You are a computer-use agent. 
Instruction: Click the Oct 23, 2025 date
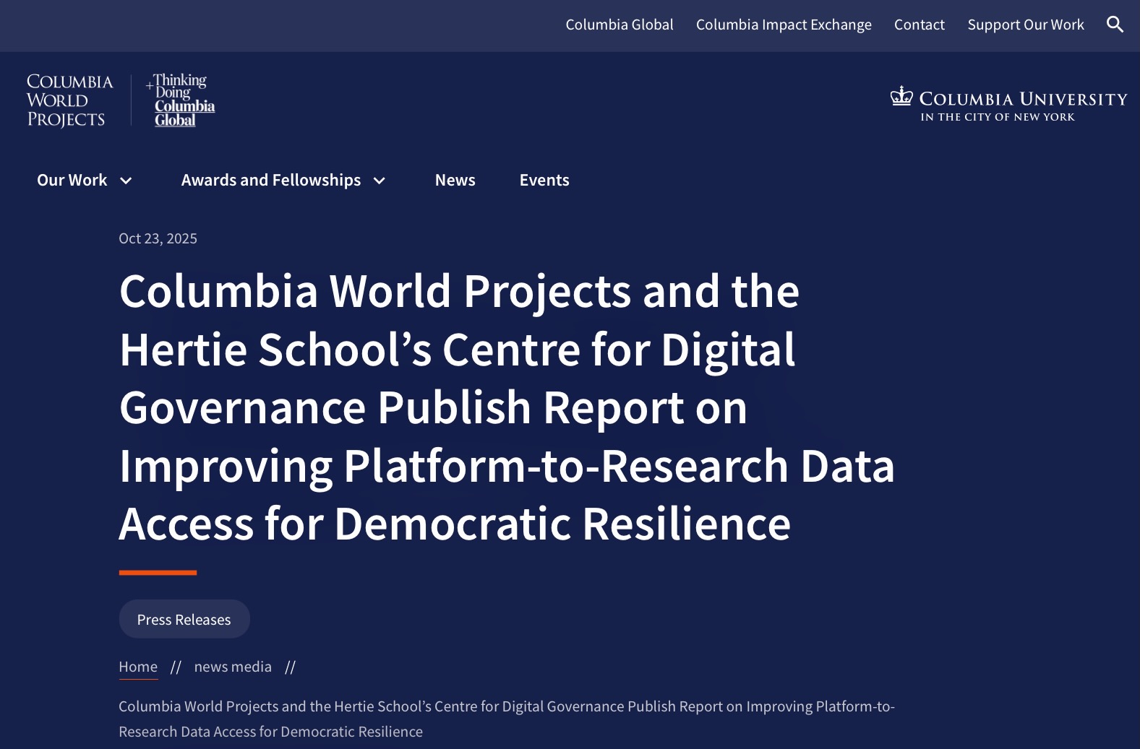(x=158, y=238)
